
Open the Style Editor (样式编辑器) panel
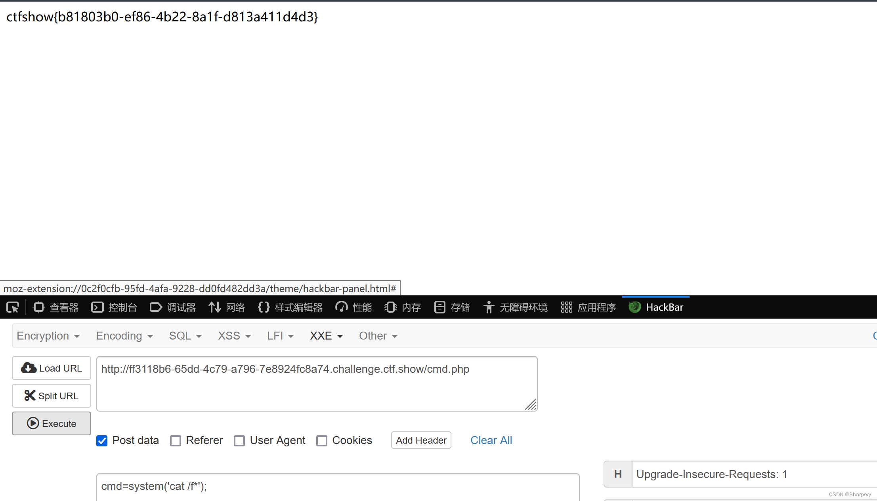pos(290,307)
